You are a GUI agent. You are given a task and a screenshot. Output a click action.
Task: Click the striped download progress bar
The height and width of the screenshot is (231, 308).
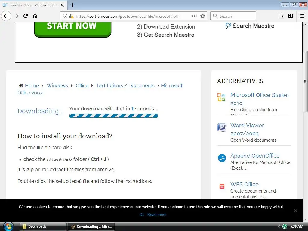click(113, 116)
